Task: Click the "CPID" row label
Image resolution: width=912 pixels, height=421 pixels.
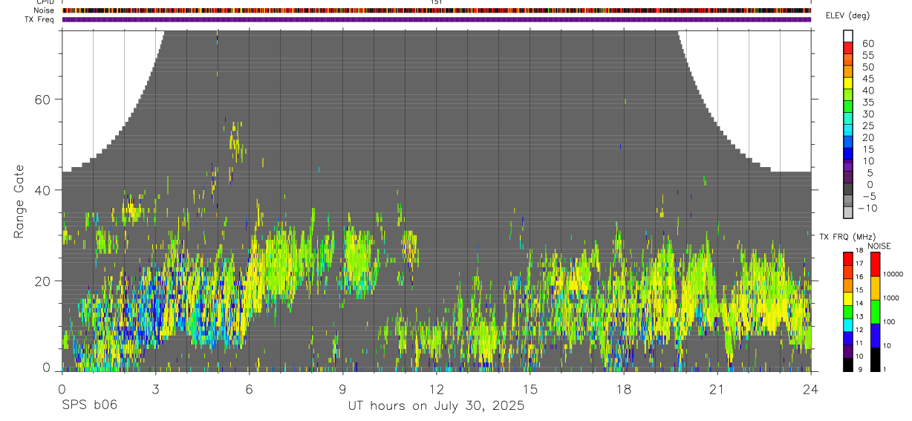Action: point(46,2)
